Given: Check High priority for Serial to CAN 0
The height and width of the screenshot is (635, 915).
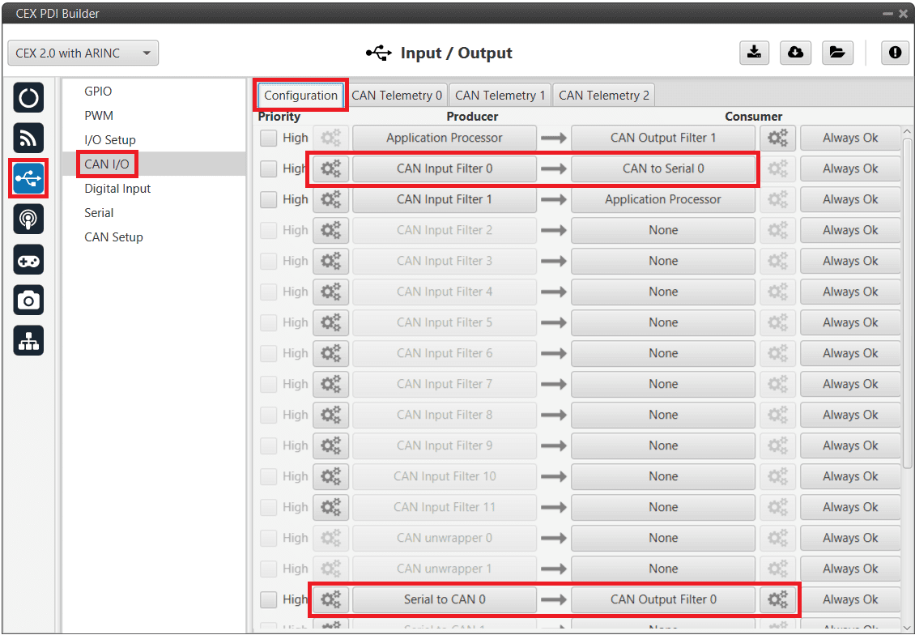Looking at the screenshot, I should [269, 599].
